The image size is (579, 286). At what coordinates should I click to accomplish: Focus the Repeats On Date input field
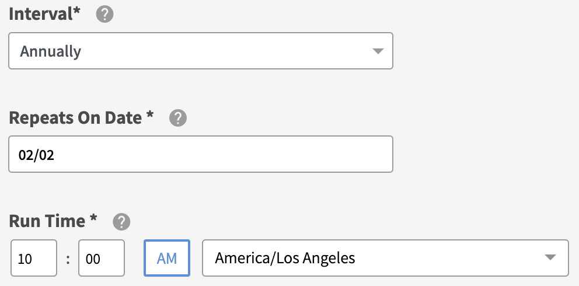[201, 154]
